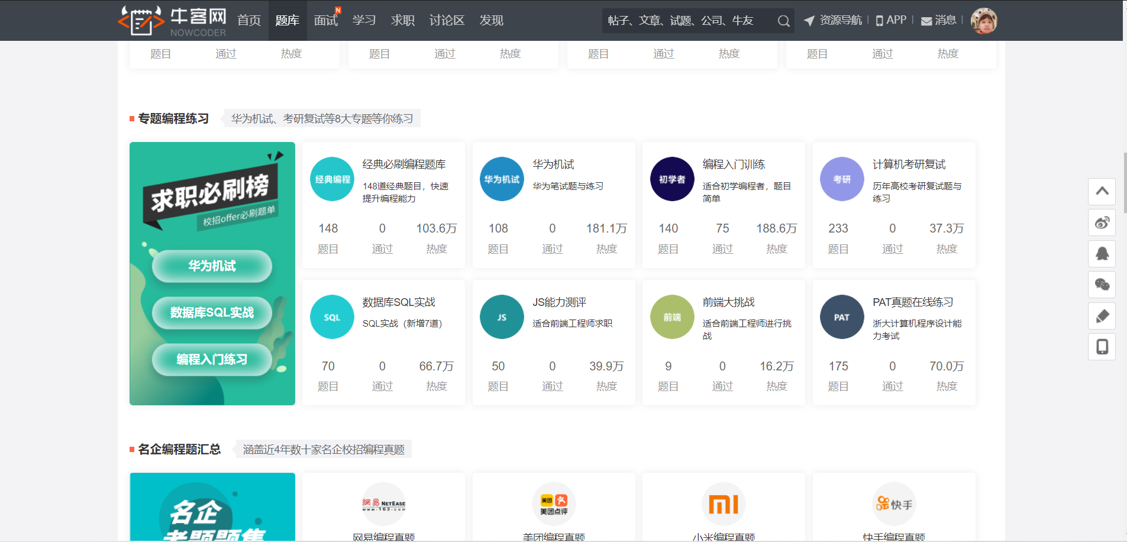Open 计算机考研复试 card title
Screen dimensions: 1127x542
click(909, 164)
